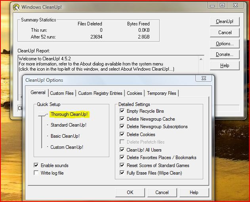Click Cancel in the main window
Screen dimensions: 250x202
click(225, 33)
